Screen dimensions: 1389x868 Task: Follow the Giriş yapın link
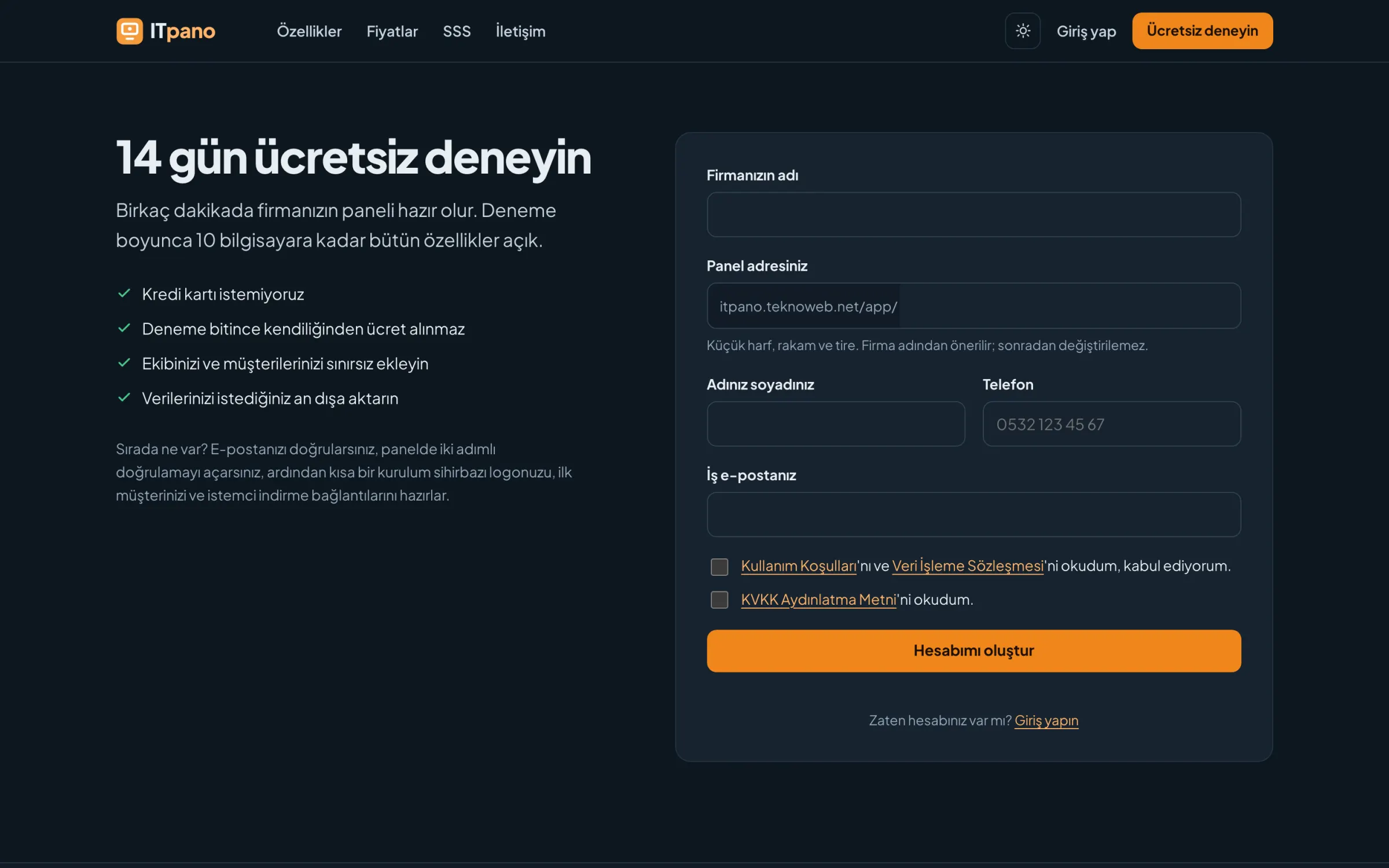tap(1046, 720)
